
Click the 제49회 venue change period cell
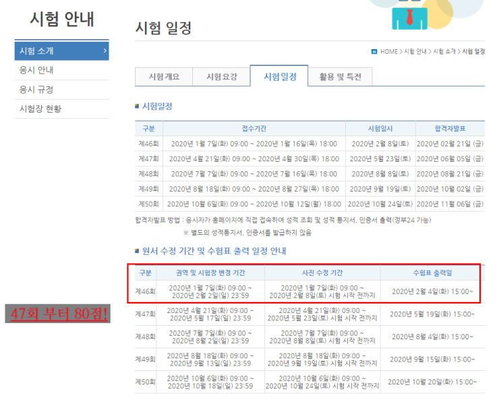[x=210, y=360]
